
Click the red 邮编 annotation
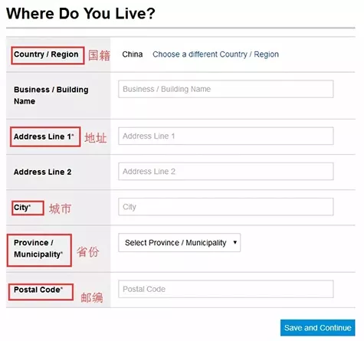pyautogui.click(x=92, y=297)
